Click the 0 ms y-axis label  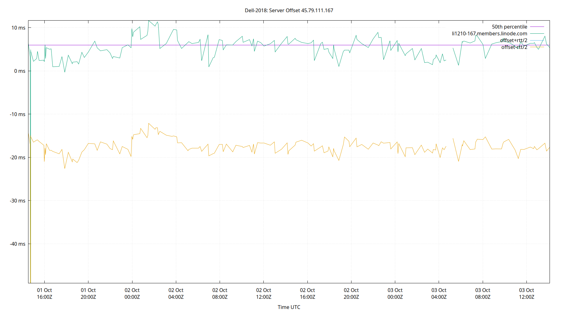20,71
